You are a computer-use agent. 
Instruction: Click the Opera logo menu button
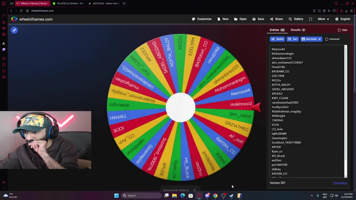(x=4, y=3)
